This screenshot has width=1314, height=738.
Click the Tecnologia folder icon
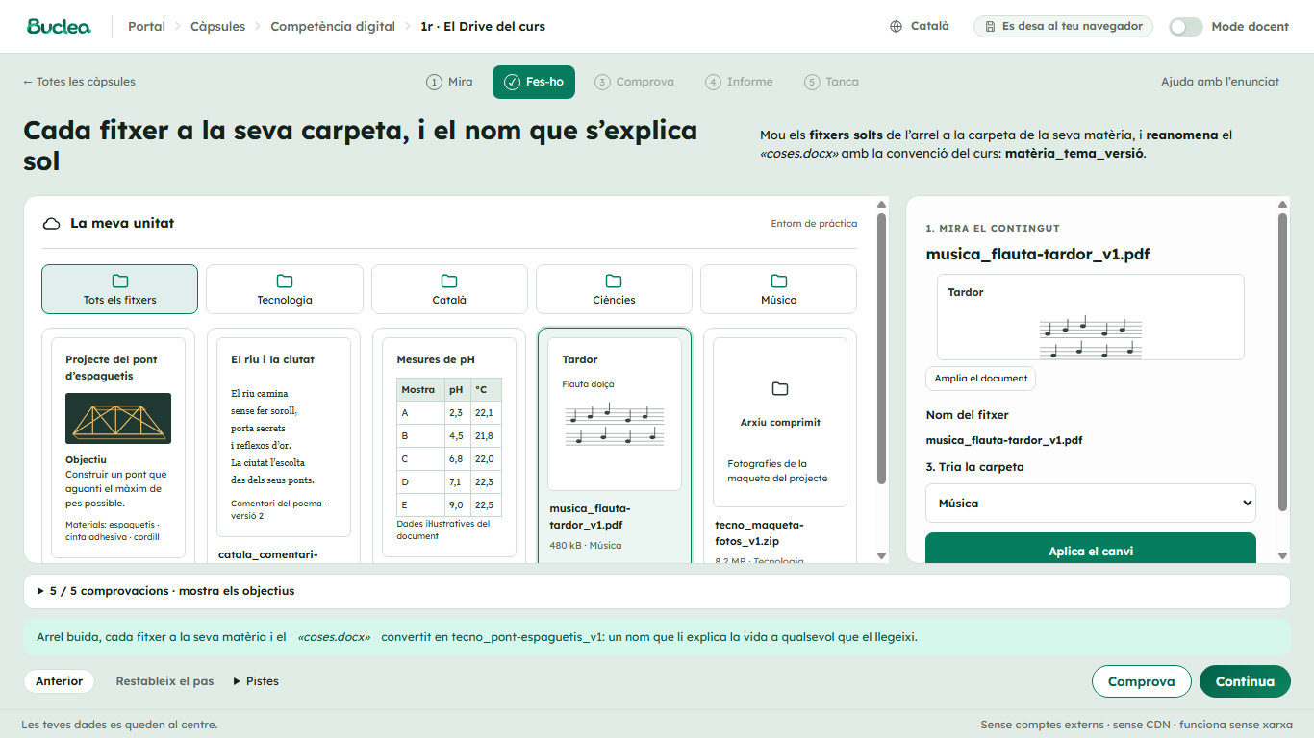click(x=285, y=281)
